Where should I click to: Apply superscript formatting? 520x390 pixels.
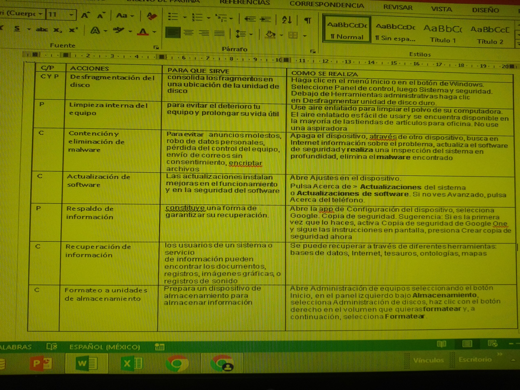[73, 30]
